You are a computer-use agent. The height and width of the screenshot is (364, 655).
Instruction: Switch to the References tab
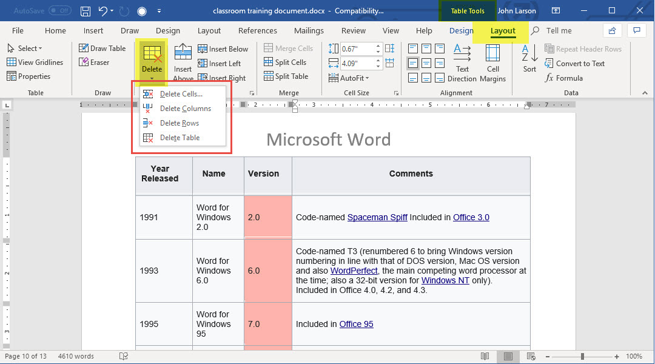point(257,31)
